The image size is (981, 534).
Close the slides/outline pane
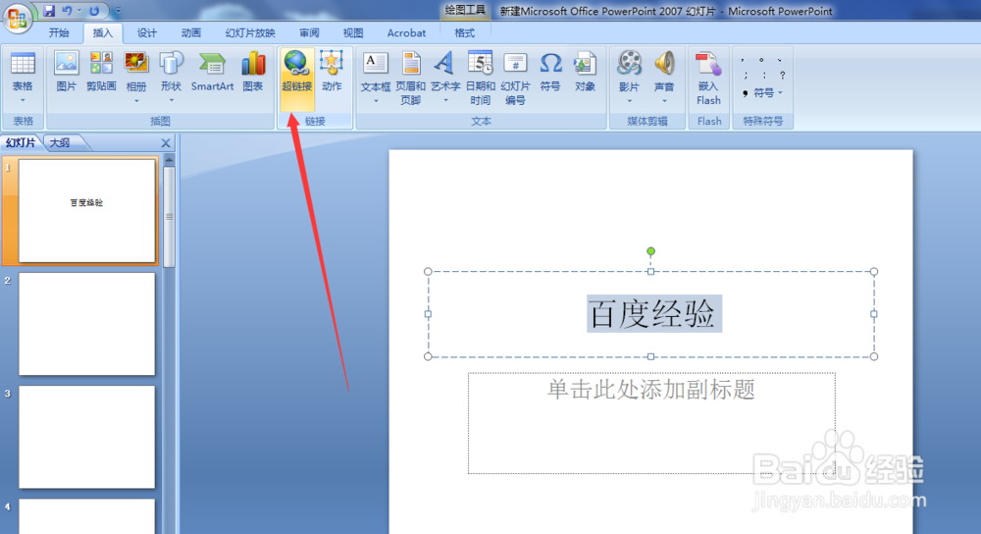coord(166,143)
